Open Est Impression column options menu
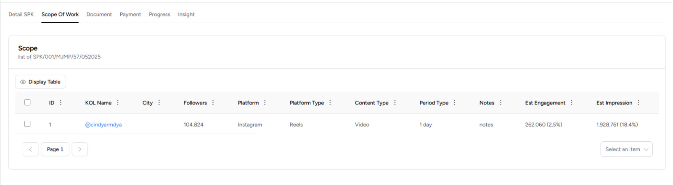This screenshot has width=673, height=185. [x=638, y=103]
